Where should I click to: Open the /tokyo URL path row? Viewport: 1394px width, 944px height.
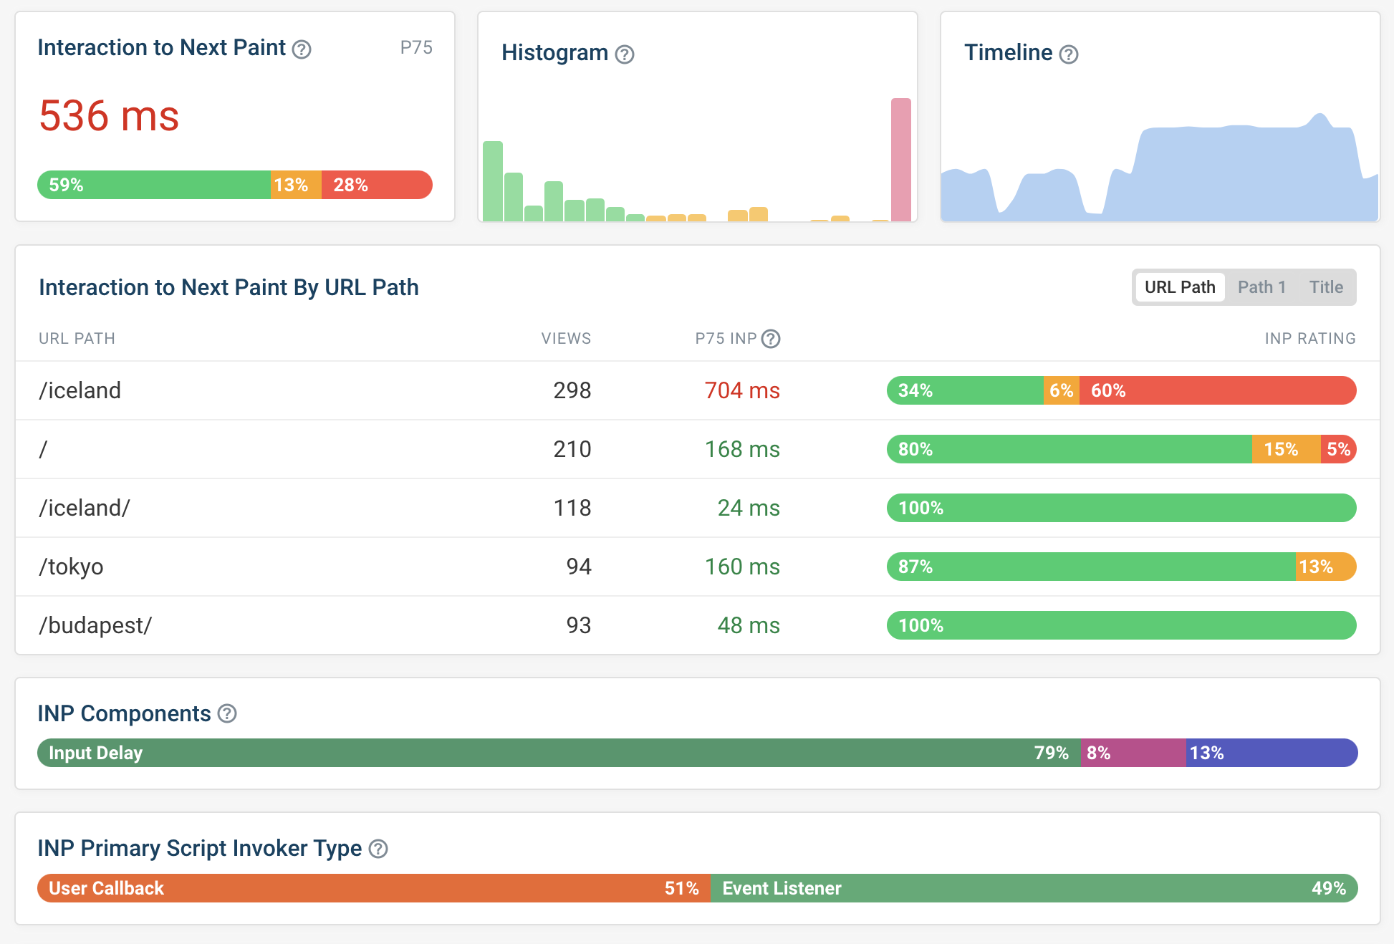(698, 567)
